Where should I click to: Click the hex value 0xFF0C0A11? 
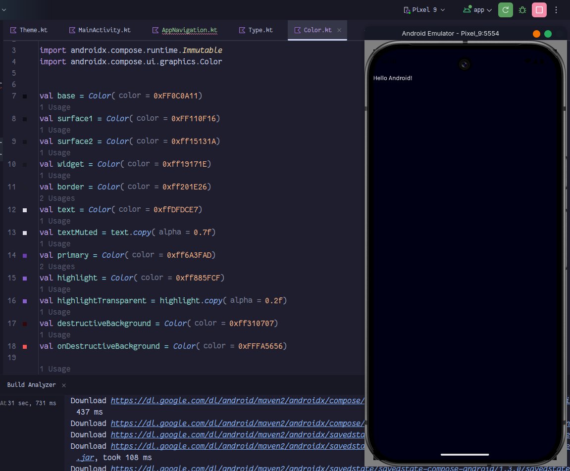pyautogui.click(x=176, y=96)
